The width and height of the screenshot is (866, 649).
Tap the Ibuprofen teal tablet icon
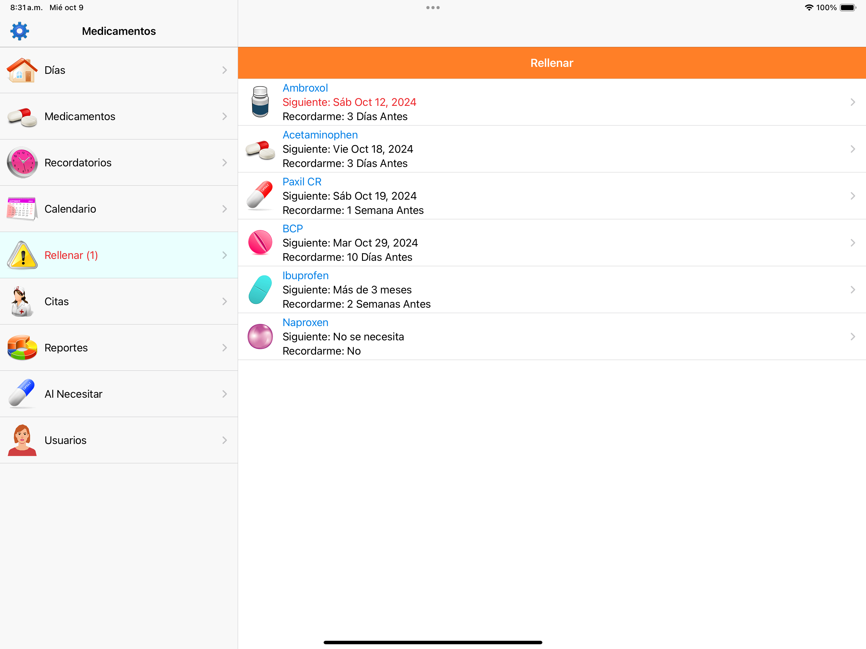(x=260, y=290)
